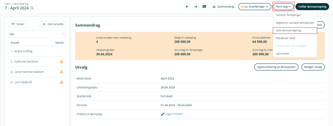Expand the Overføringer dropdown
This screenshot has height=126, width=333.
(x=254, y=7)
